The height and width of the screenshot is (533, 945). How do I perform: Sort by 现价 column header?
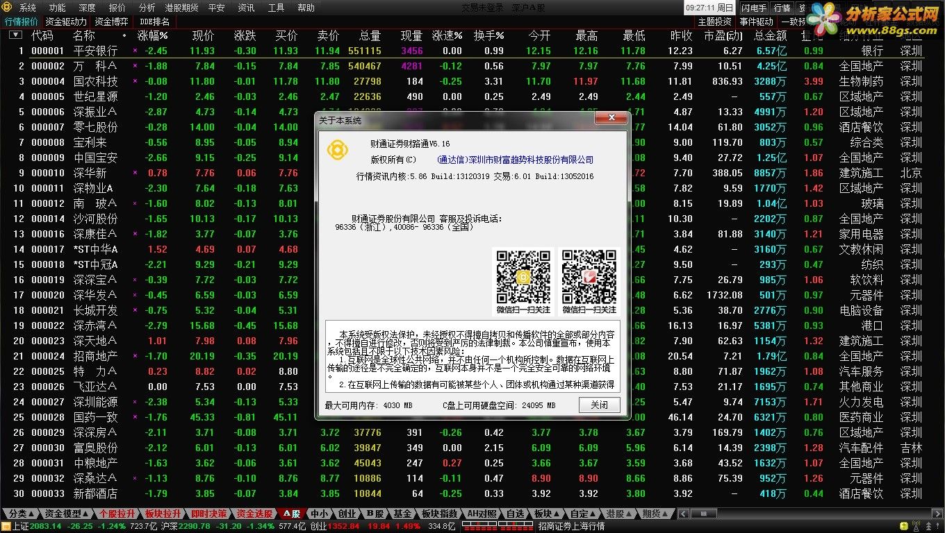tap(204, 35)
